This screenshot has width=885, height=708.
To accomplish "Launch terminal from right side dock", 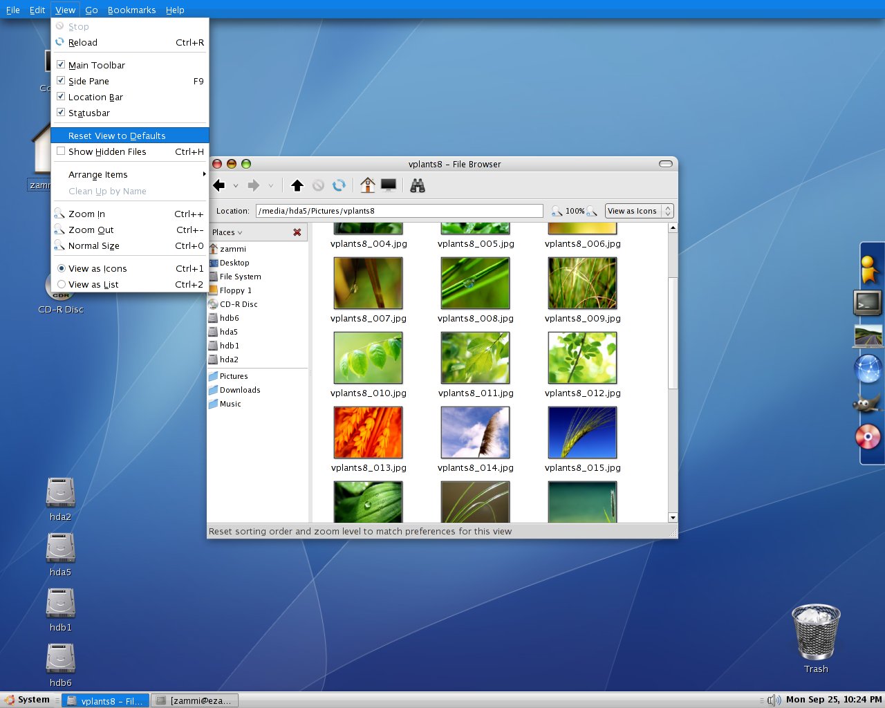I will pyautogui.click(x=868, y=303).
